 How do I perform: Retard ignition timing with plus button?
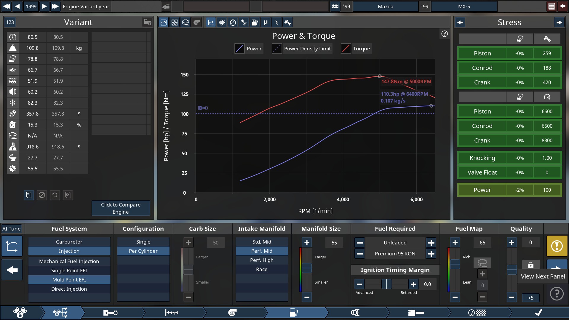pyautogui.click(x=413, y=284)
